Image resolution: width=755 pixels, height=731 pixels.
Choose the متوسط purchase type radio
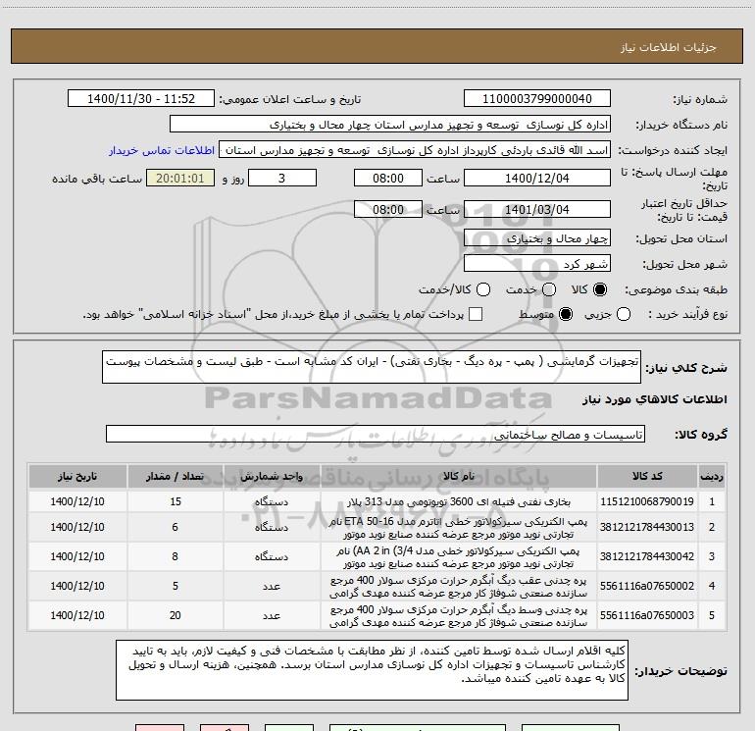(566, 315)
